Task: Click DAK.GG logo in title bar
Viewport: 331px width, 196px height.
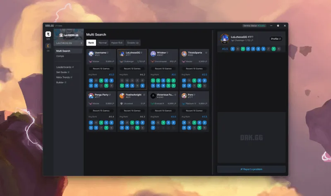Action: click(50, 26)
